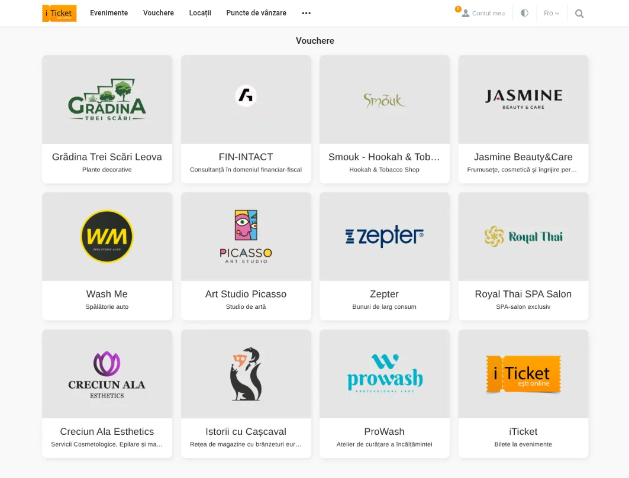This screenshot has height=478, width=629.
Task: Open the Wash Me title
Action: [x=107, y=294]
